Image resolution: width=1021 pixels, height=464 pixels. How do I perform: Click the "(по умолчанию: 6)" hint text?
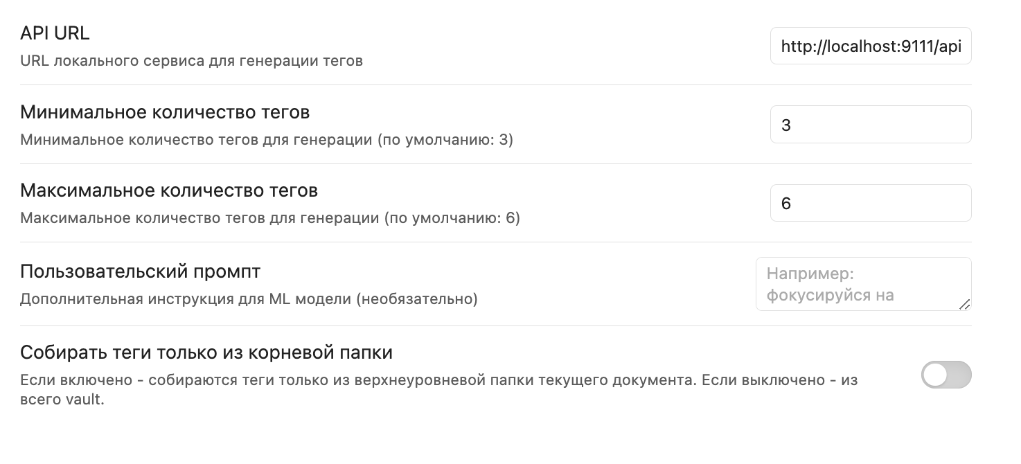pos(452,218)
